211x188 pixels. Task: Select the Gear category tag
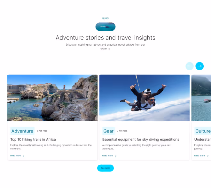108,131
